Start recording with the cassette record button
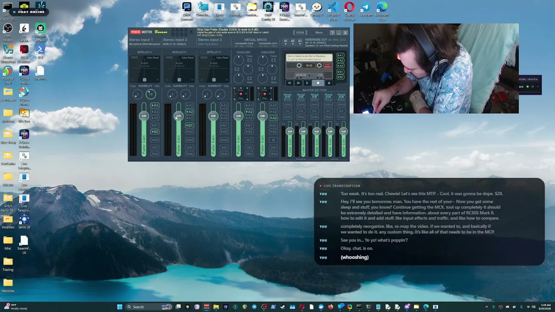Viewport: 555px width, 312px height. coord(328,83)
